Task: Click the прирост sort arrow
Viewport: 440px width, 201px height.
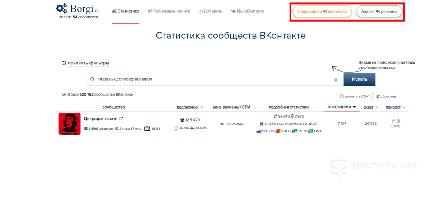Action: [x=404, y=108]
